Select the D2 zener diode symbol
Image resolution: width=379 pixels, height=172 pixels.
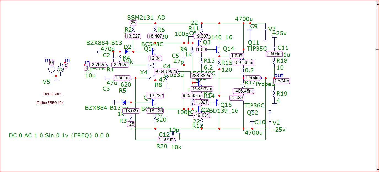click(x=127, y=51)
